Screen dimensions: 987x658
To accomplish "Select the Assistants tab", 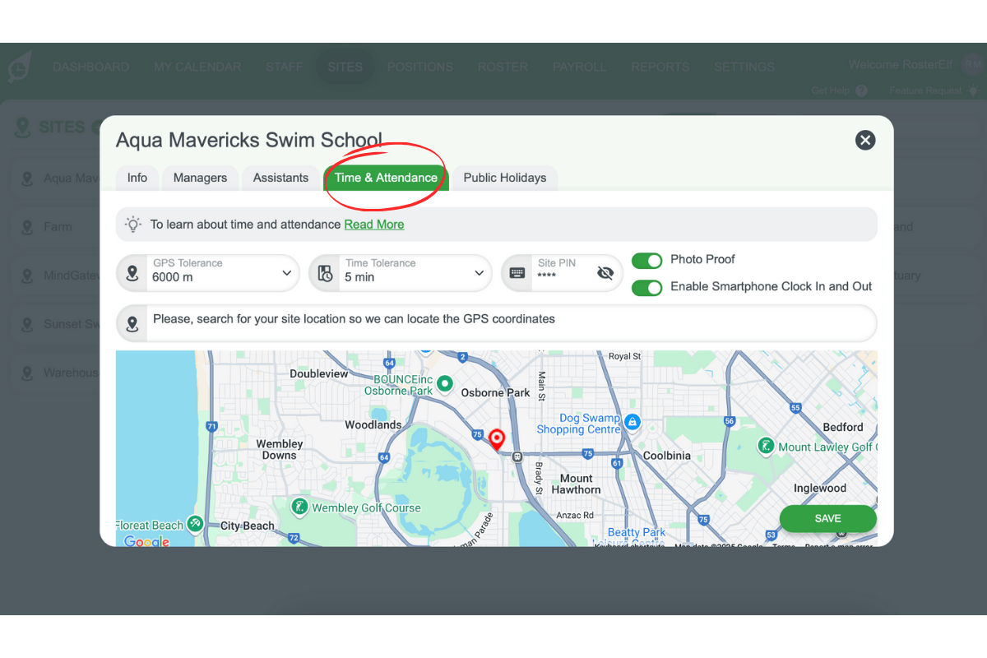I will [x=280, y=178].
